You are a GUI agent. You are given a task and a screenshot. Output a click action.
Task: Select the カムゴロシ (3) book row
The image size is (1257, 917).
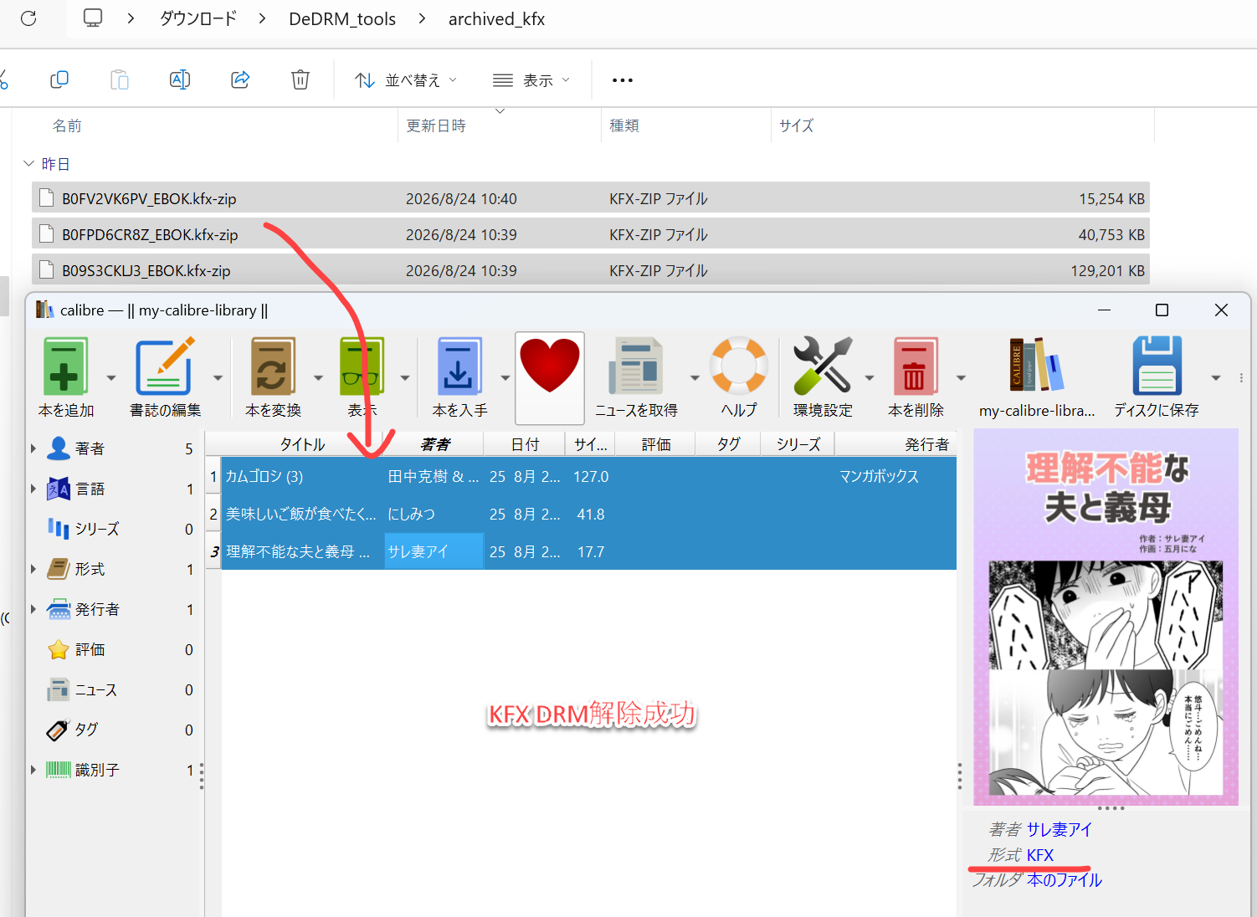point(589,476)
